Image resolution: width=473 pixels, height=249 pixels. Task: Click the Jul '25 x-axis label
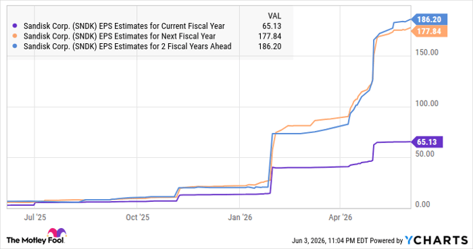pyautogui.click(x=35, y=217)
